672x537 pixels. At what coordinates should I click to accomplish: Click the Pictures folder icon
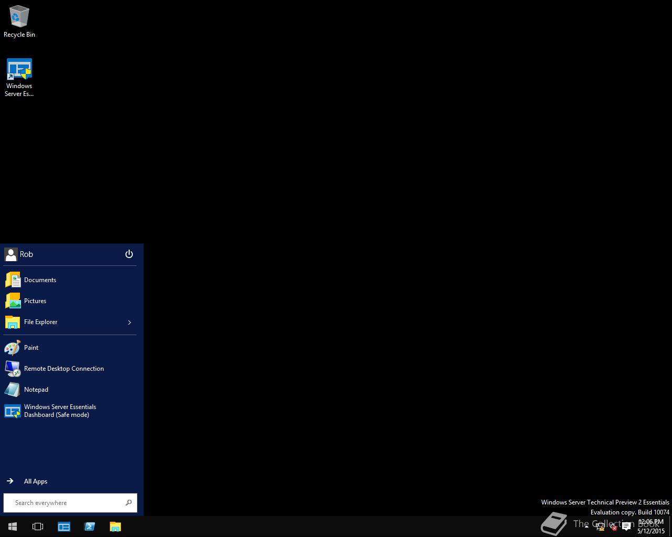click(x=13, y=301)
